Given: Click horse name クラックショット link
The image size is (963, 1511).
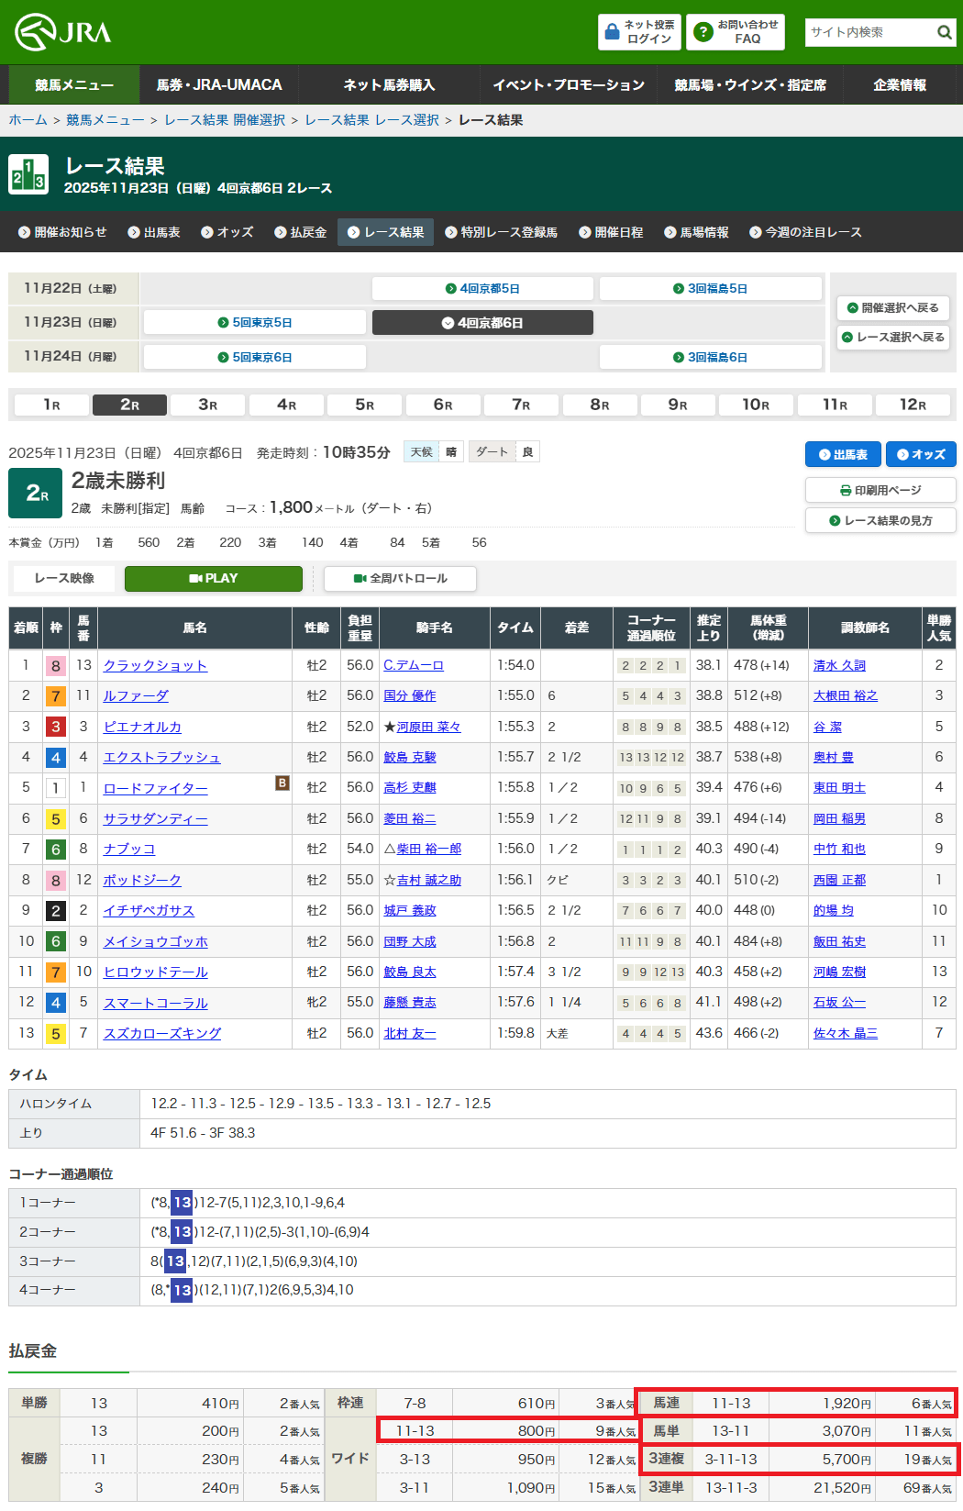Looking at the screenshot, I should 155,665.
